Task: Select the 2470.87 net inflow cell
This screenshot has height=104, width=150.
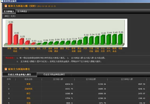Action: point(142,93)
